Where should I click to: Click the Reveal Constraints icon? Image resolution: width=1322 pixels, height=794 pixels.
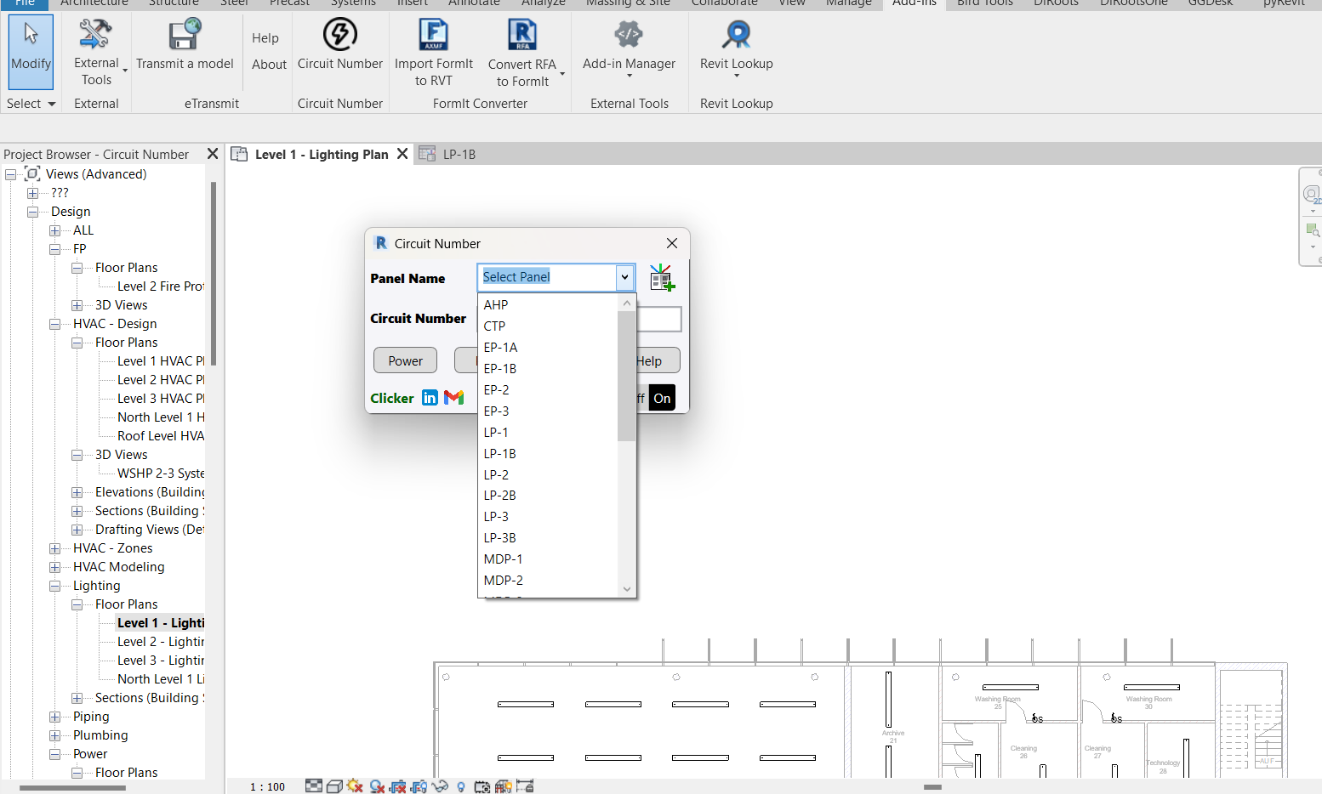point(525,786)
